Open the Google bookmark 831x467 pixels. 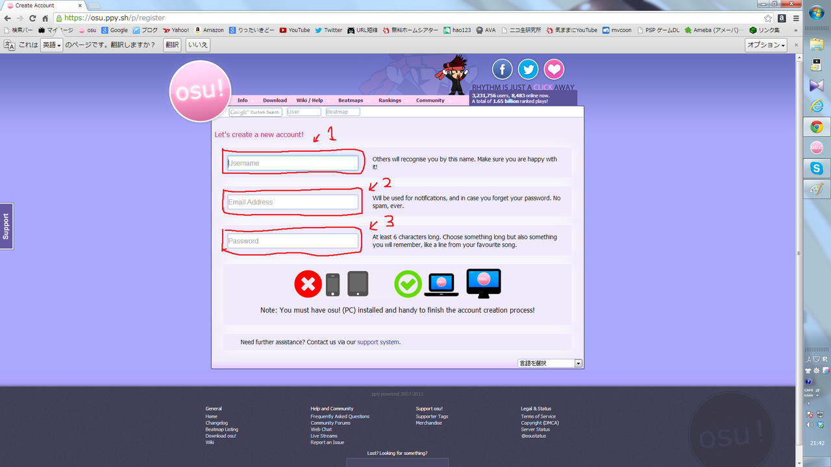114,30
